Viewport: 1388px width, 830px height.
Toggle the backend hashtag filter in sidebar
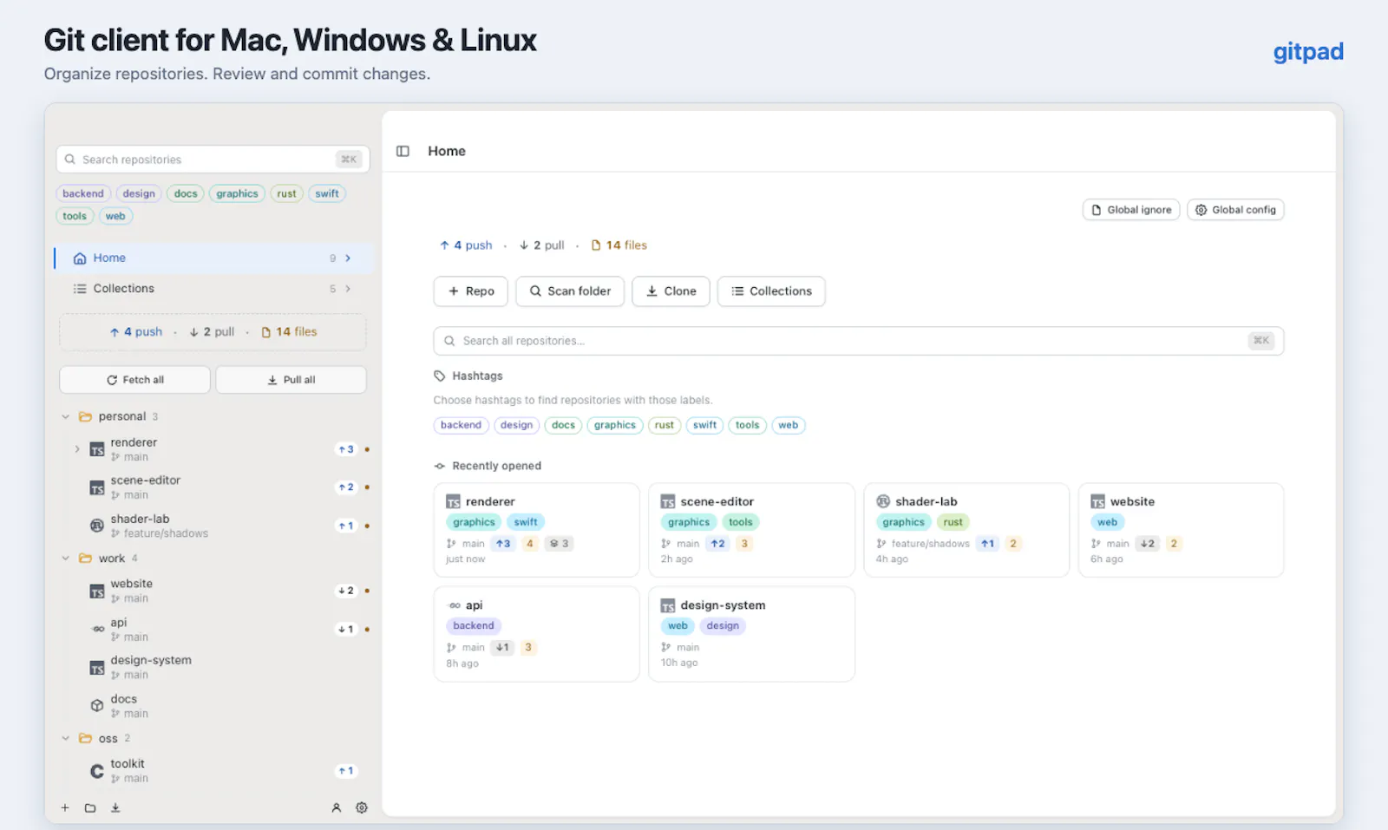(x=83, y=193)
